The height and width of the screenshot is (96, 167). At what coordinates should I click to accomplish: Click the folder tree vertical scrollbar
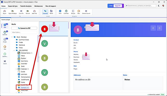38,49
